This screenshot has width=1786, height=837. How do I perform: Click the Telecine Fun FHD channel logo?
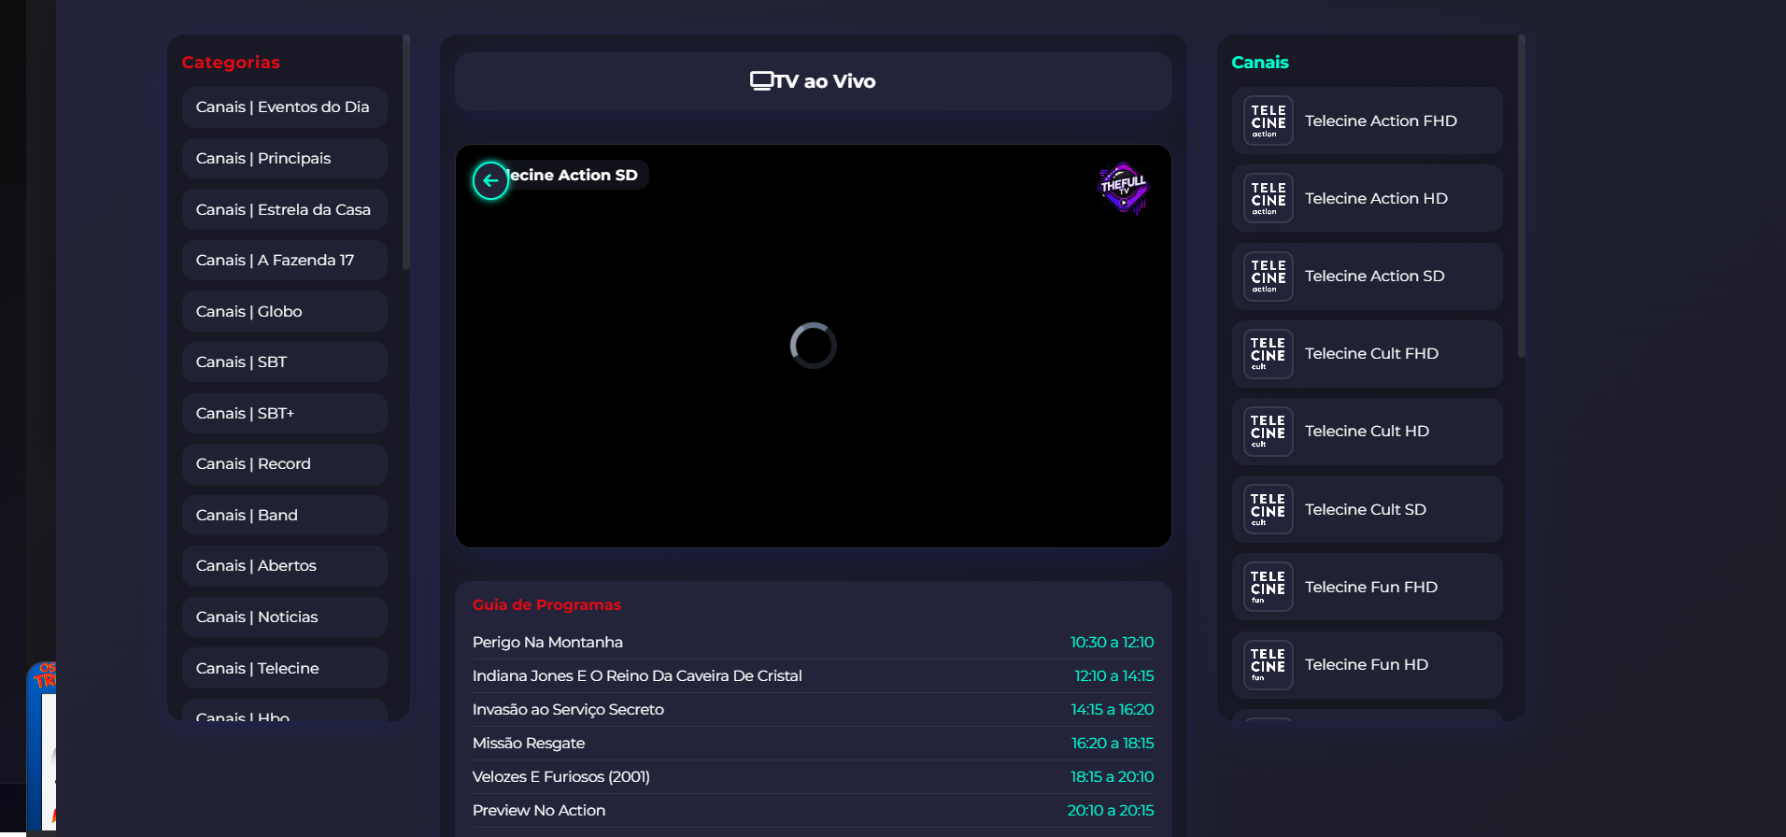pyautogui.click(x=1268, y=587)
